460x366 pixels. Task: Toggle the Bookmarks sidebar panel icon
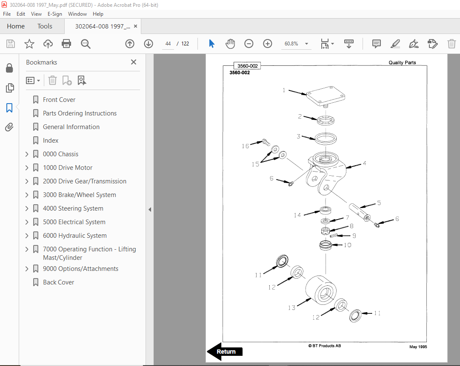point(9,108)
